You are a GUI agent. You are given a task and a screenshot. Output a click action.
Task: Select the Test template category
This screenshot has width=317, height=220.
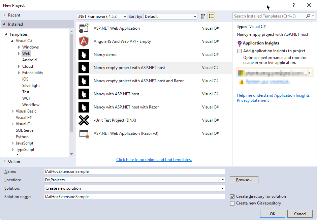[x=26, y=92]
